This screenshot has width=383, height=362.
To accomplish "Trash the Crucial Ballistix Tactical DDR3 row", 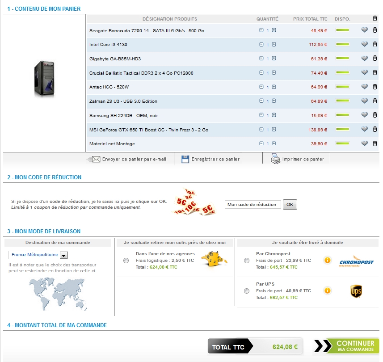I will click(x=375, y=72).
